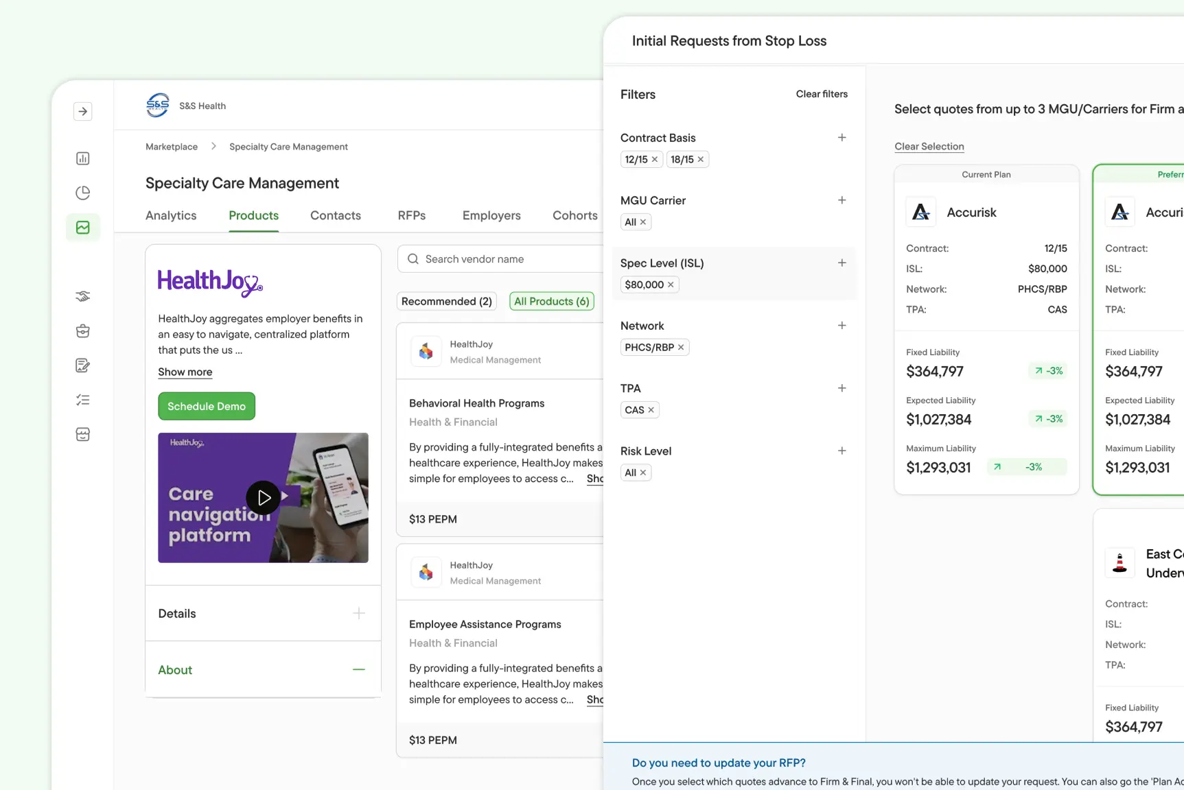The height and width of the screenshot is (790, 1184).
Task: Click the handshake icon in sidebar
Action: pyautogui.click(x=83, y=296)
